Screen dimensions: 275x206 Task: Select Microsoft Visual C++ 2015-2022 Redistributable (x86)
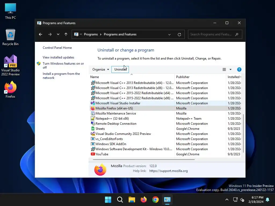165,98
